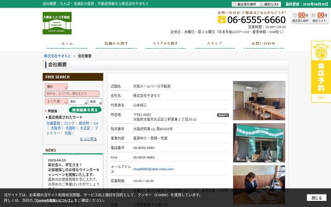
Task: Click the license value 大阪府知事 (1) 第63334号
Action: click(153, 129)
